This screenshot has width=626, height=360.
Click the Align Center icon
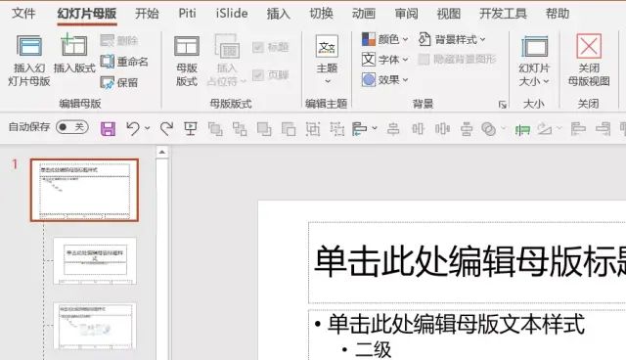[x=393, y=128]
